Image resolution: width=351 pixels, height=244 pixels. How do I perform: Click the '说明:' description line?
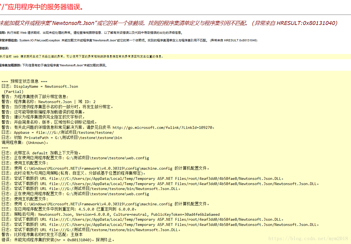(91, 33)
